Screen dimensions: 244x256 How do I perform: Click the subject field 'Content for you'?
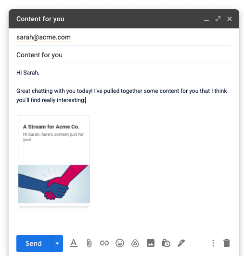pos(124,55)
